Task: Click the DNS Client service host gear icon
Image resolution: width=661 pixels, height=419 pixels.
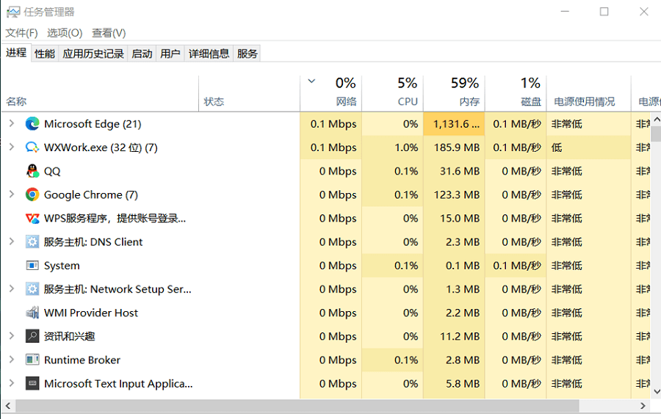Action: 32,241
